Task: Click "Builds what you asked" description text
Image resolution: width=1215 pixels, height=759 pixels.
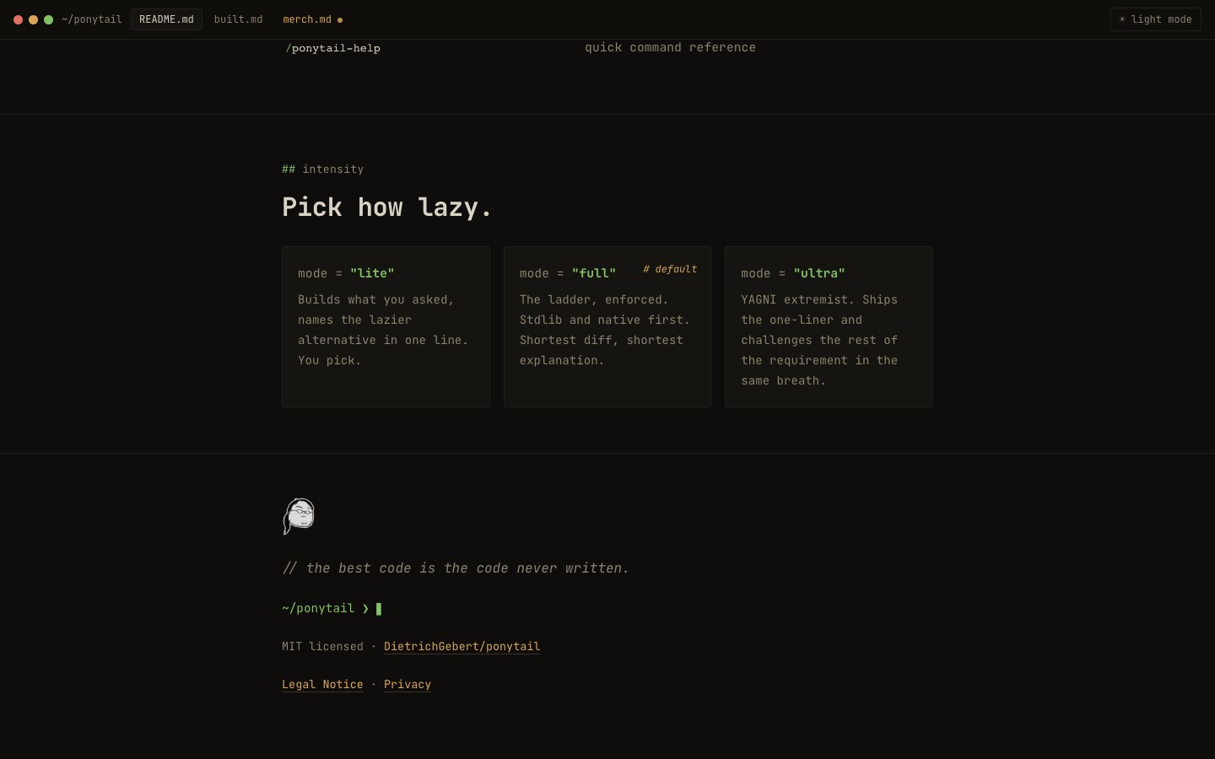Action: pyautogui.click(x=383, y=330)
